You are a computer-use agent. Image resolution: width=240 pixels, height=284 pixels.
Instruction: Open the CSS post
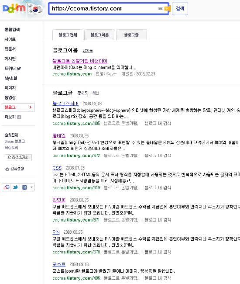tap(57, 168)
